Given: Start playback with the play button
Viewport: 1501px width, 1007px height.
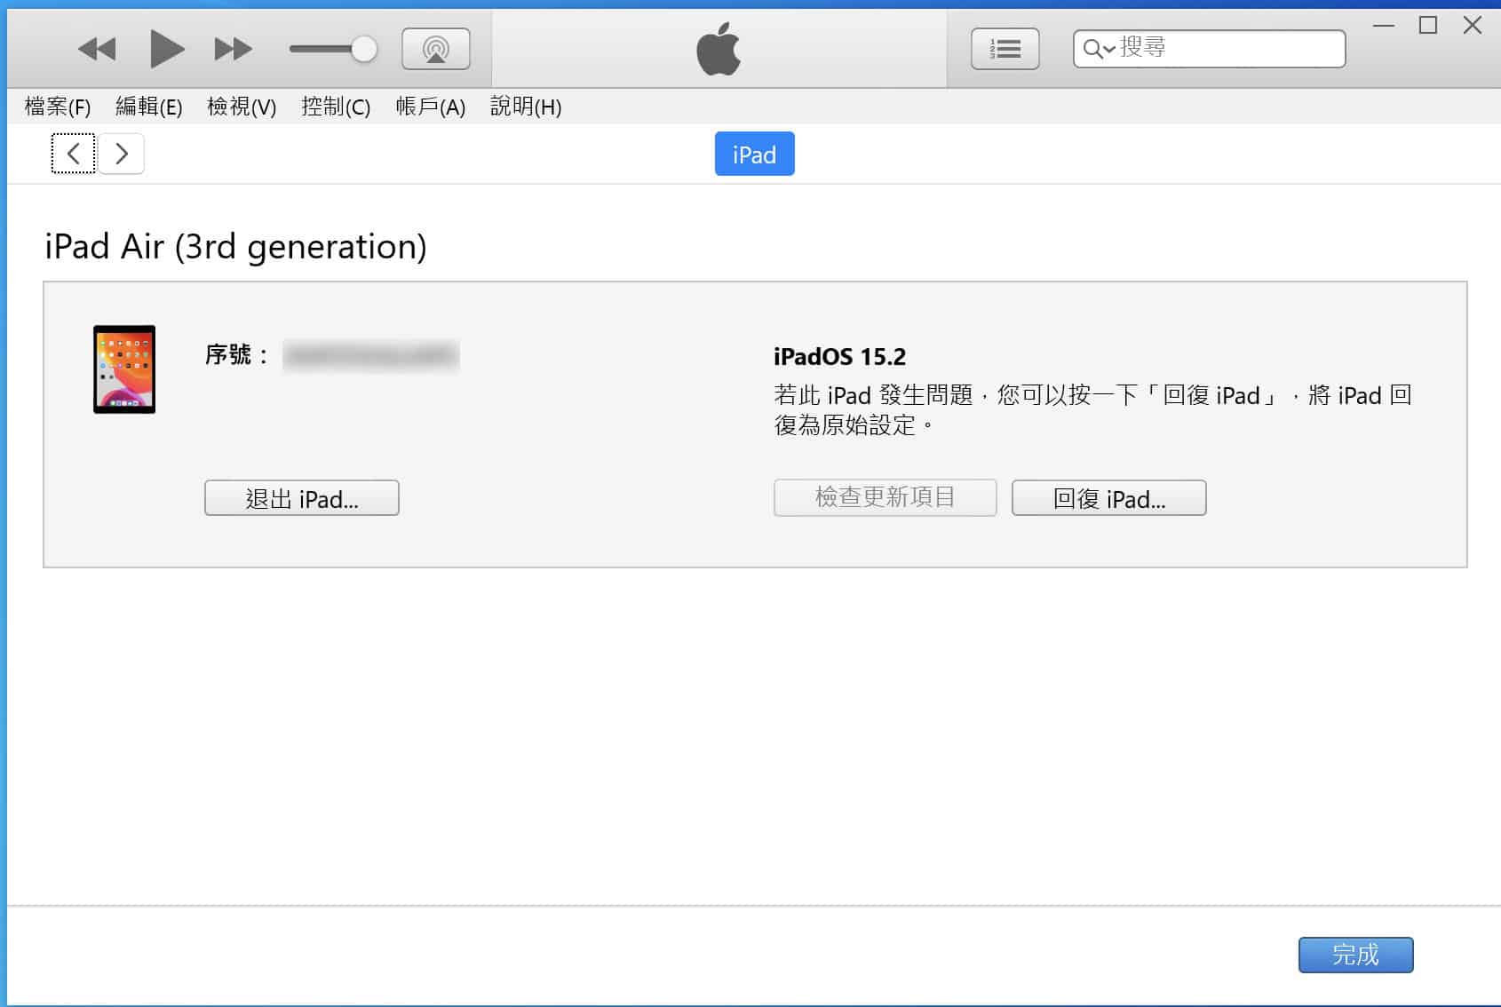Looking at the screenshot, I should point(166,49).
